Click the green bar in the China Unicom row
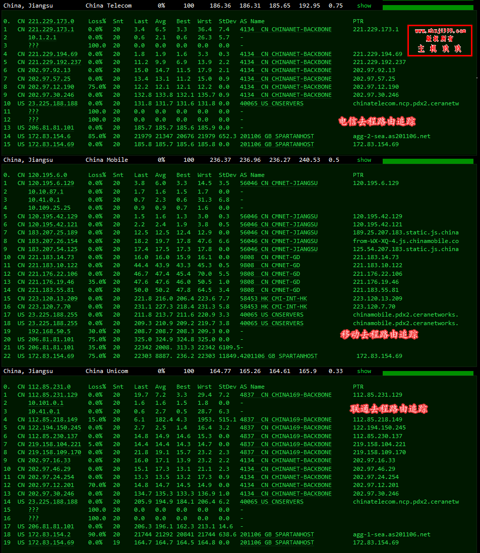The image size is (480, 553). coord(428,373)
